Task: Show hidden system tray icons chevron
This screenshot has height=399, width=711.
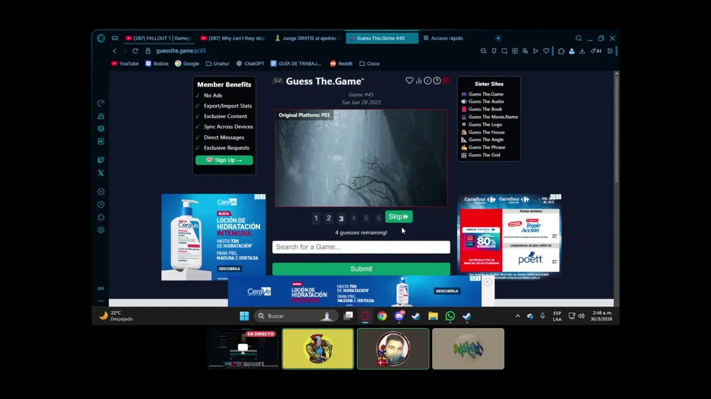Action: [x=518, y=316]
